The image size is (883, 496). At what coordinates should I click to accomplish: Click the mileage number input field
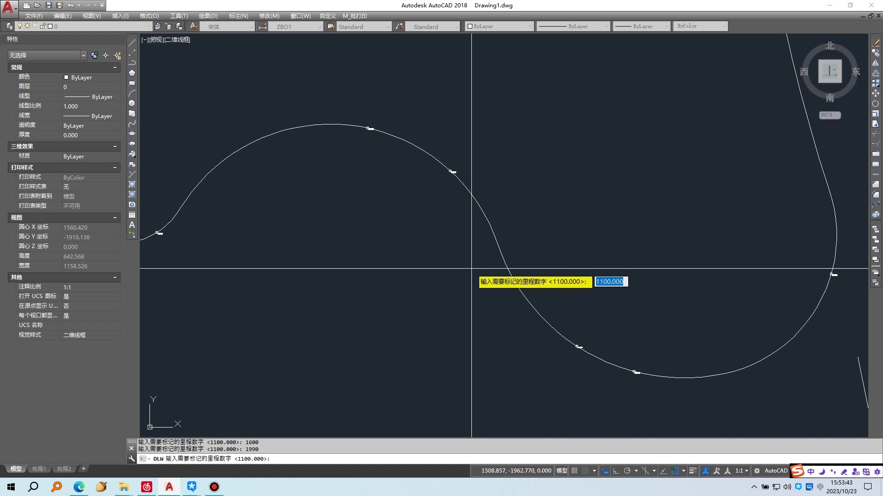click(610, 282)
